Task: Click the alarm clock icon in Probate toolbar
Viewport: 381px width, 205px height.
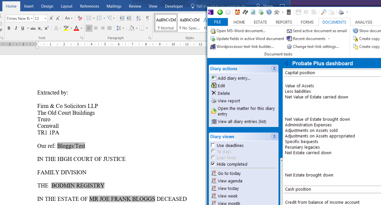Action: coord(237,12)
